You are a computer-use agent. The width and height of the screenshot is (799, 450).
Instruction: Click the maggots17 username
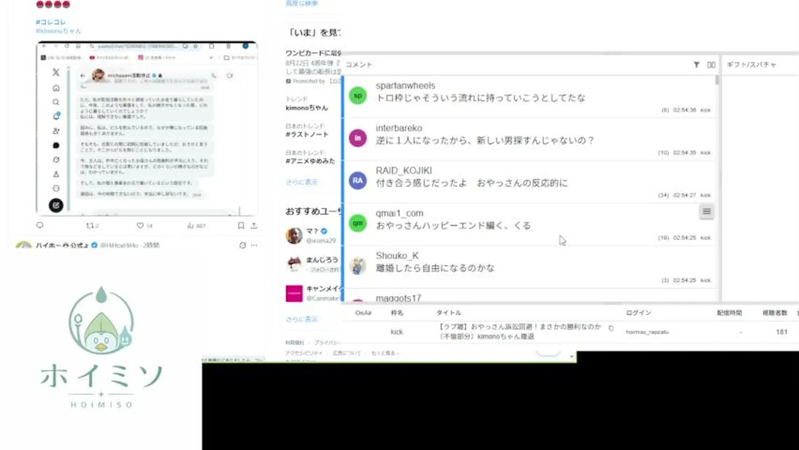click(398, 298)
